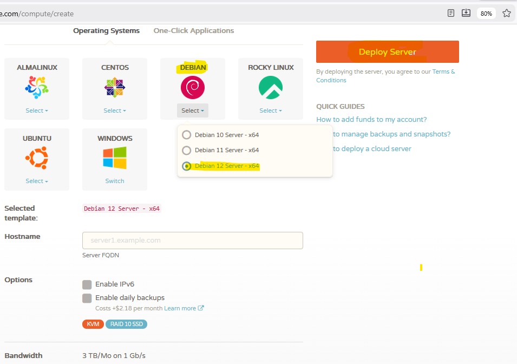Switch to One-Click Applications tab
Screen dimensions: 517x364
(x=194, y=31)
